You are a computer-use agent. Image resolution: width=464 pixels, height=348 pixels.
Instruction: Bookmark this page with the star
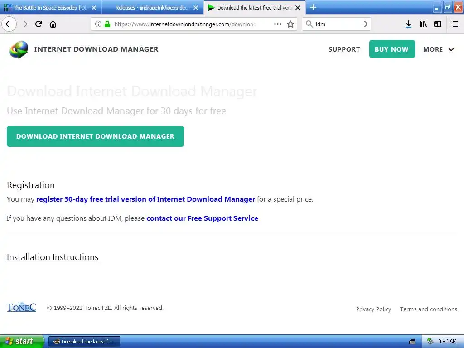[x=290, y=24]
